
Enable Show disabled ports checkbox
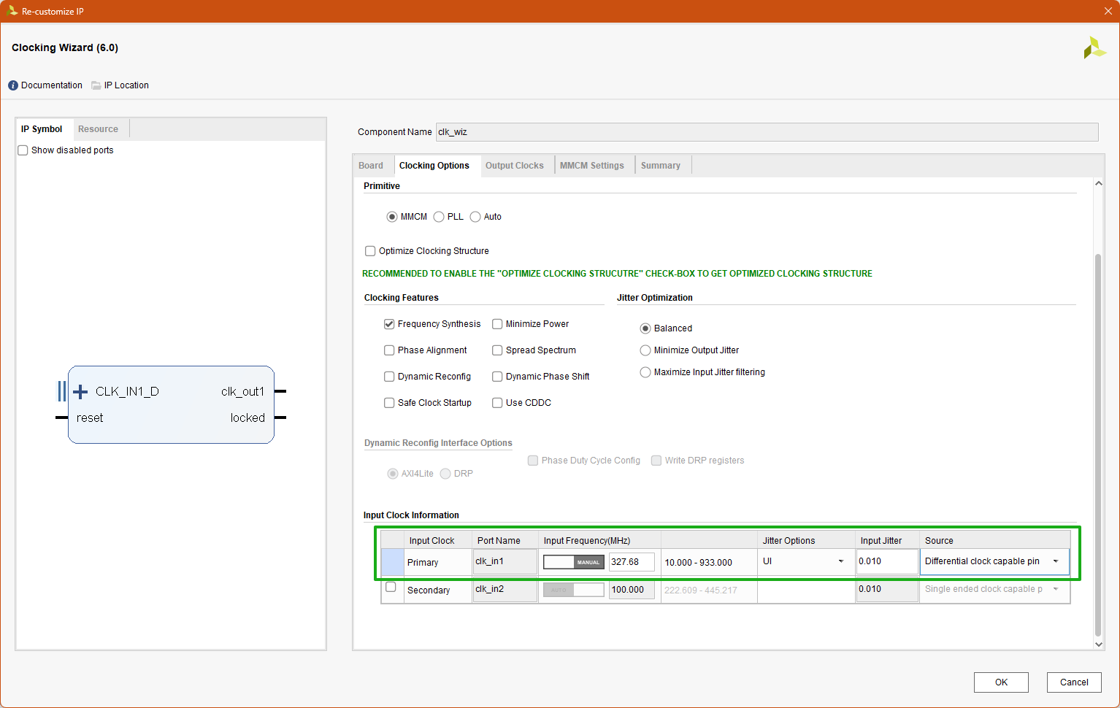pyautogui.click(x=23, y=150)
